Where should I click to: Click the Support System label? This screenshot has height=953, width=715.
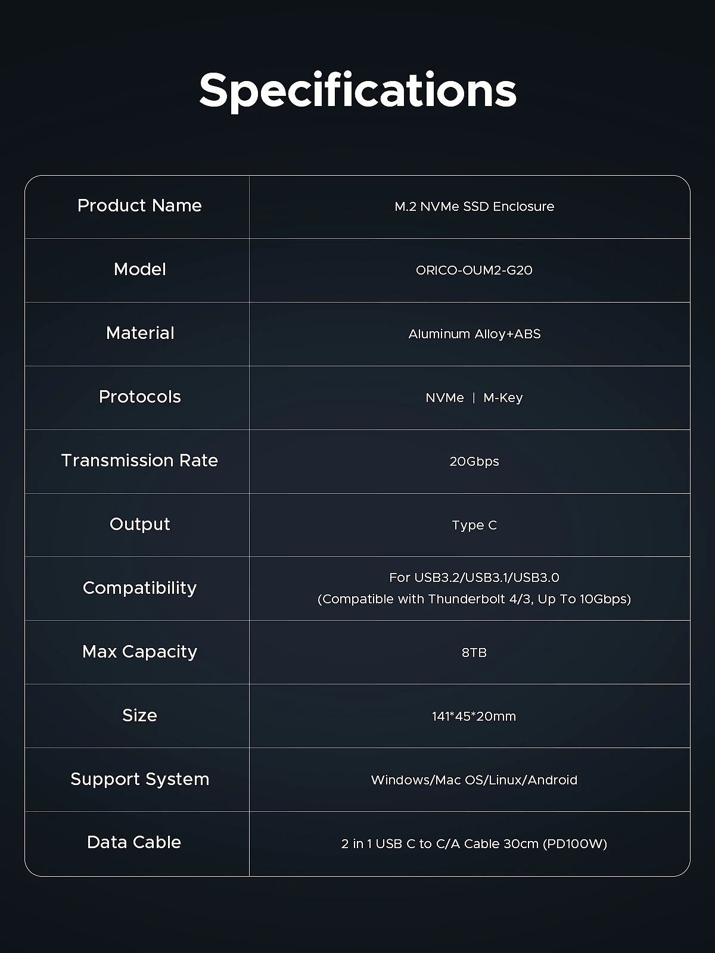[x=139, y=779]
